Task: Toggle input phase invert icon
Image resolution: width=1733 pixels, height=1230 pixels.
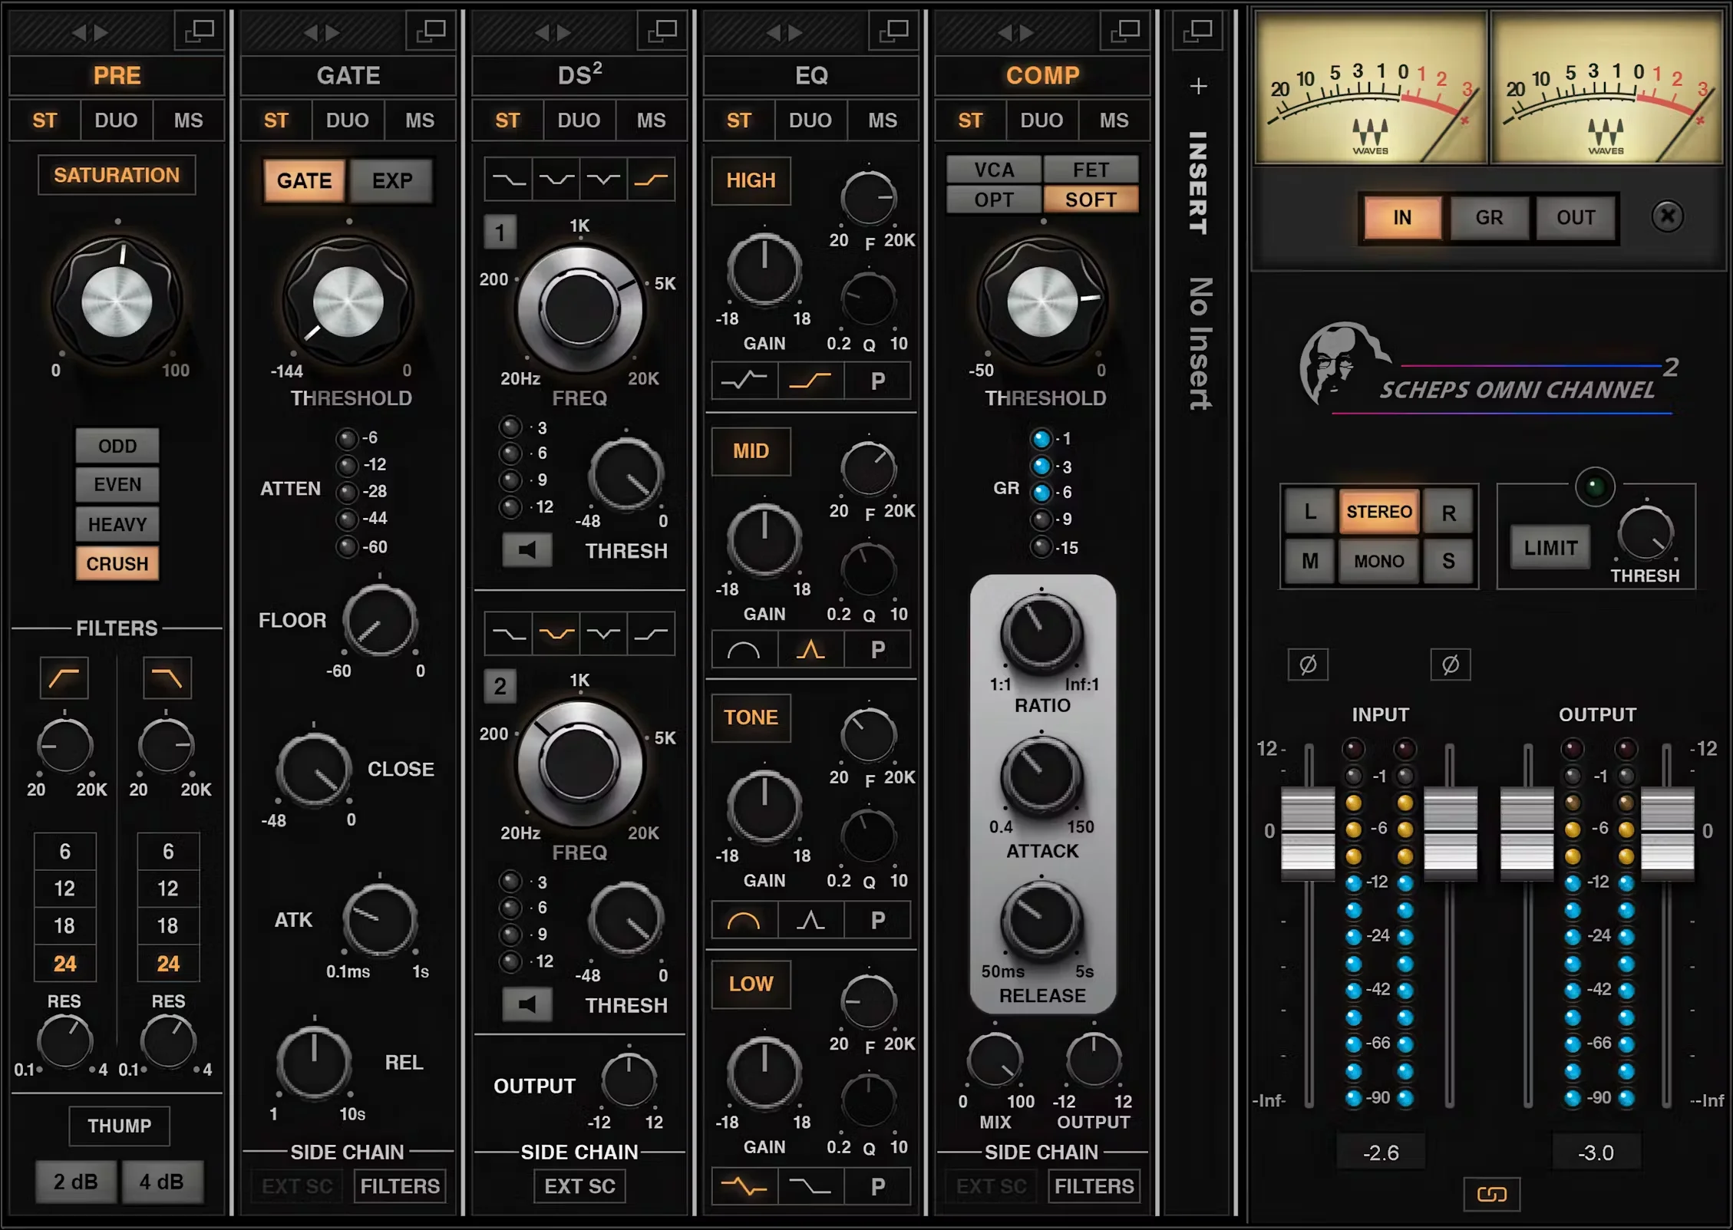Action: (1308, 664)
